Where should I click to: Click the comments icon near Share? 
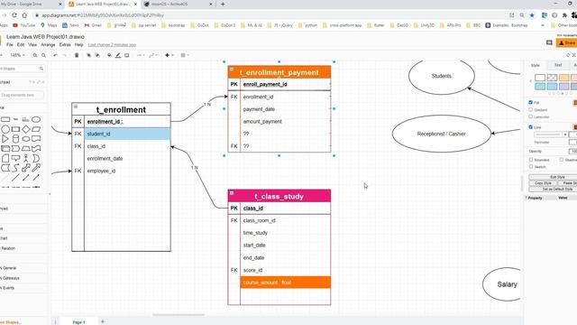click(x=549, y=42)
